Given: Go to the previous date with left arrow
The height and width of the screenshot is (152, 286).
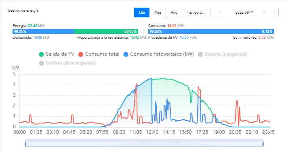Looking at the screenshot, I should tap(220, 12).
